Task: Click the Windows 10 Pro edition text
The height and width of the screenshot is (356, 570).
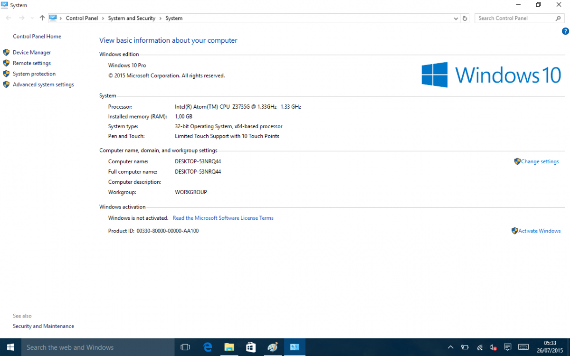Action: (127, 65)
